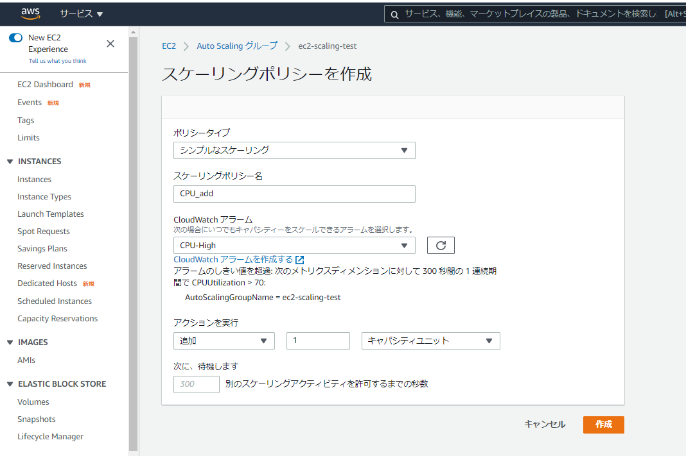Image resolution: width=686 pixels, height=456 pixels.
Task: Click sidebar scroll-up arrow
Action: (134, 32)
